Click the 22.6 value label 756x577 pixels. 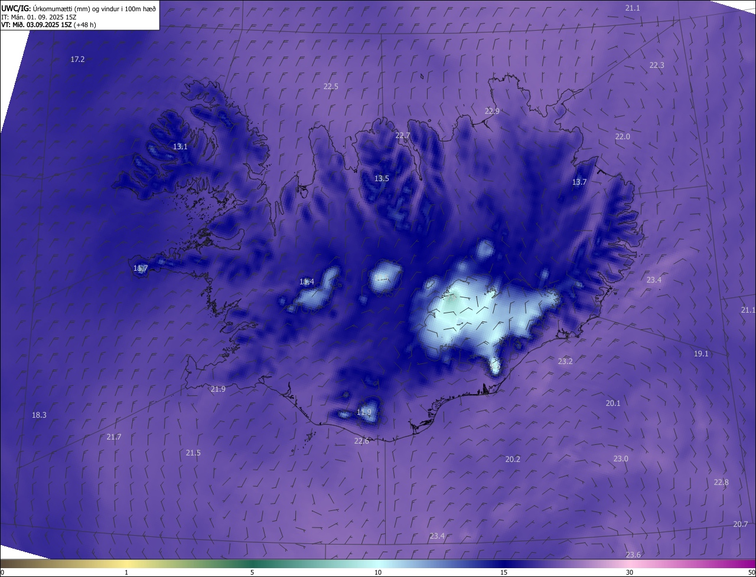361,441
